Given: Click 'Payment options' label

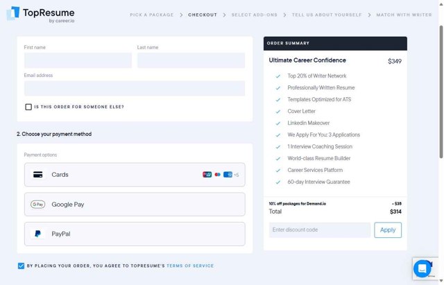Looking at the screenshot, I should click(x=40, y=155).
